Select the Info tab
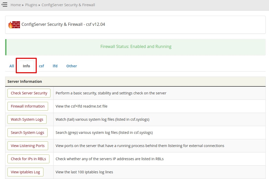This screenshot has width=269, height=179. coord(26,66)
